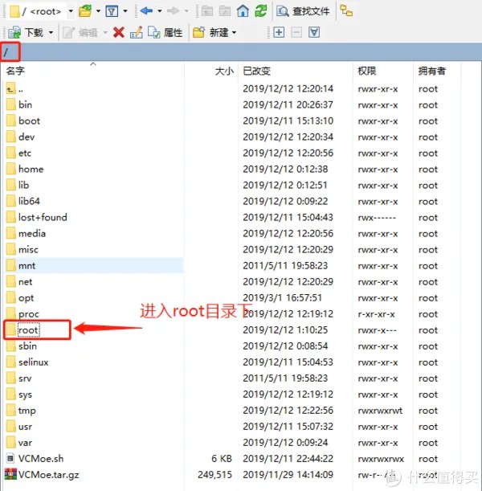The width and height of the screenshot is (482, 491).
Task: Click the Rename icon beside Delete
Action: [x=136, y=32]
